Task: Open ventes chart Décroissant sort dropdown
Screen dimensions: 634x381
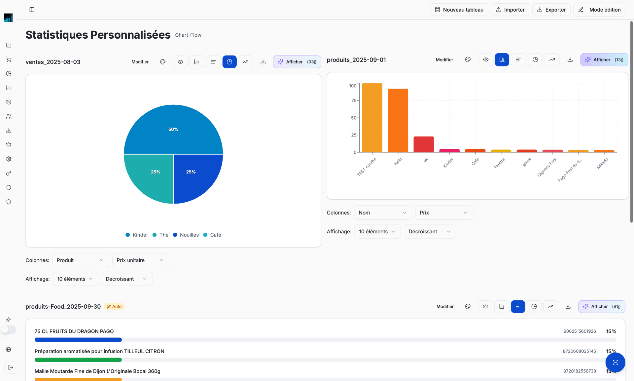Action: pos(126,279)
